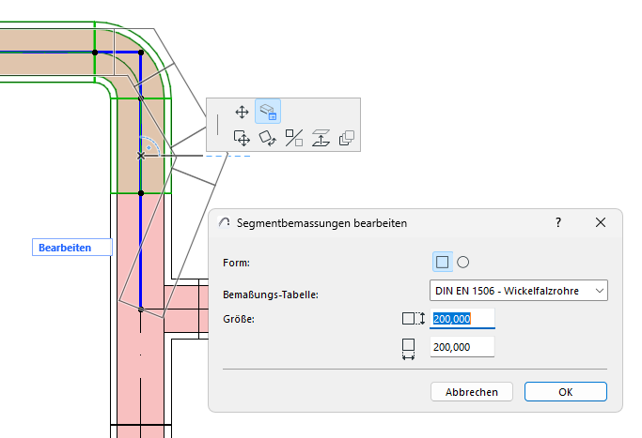The height and width of the screenshot is (438, 642).
Task: Confirm dialog with OK button
Action: pyautogui.click(x=566, y=392)
